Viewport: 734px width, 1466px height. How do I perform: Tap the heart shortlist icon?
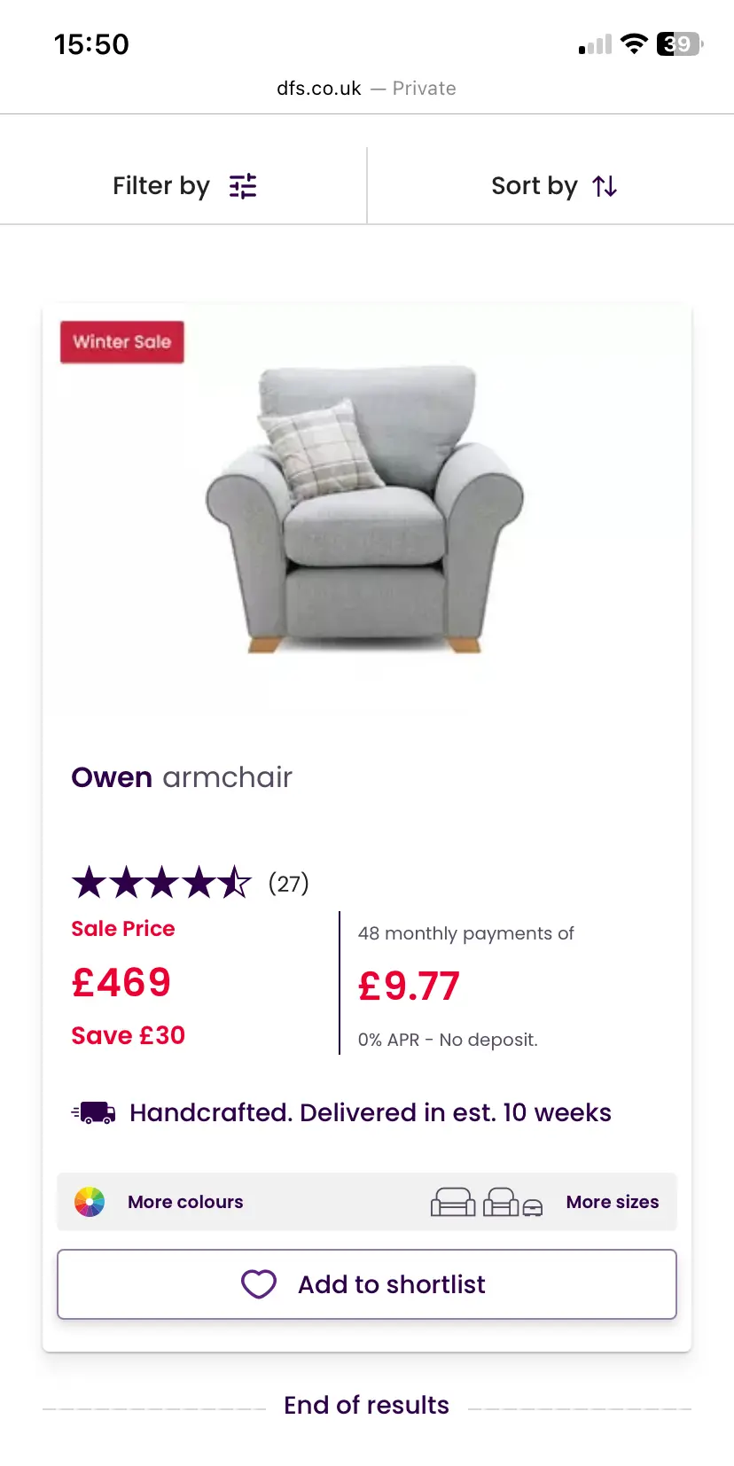tap(259, 1283)
